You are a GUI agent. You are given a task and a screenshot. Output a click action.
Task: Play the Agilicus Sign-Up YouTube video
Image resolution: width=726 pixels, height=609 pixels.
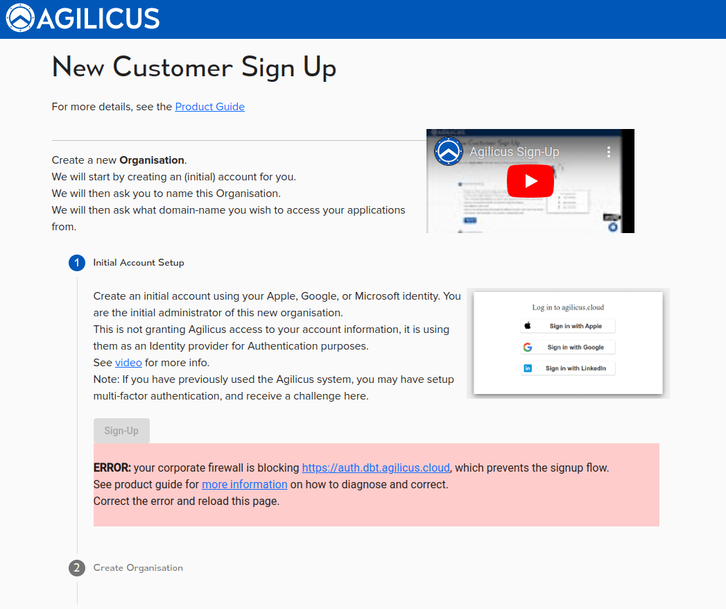point(530,181)
